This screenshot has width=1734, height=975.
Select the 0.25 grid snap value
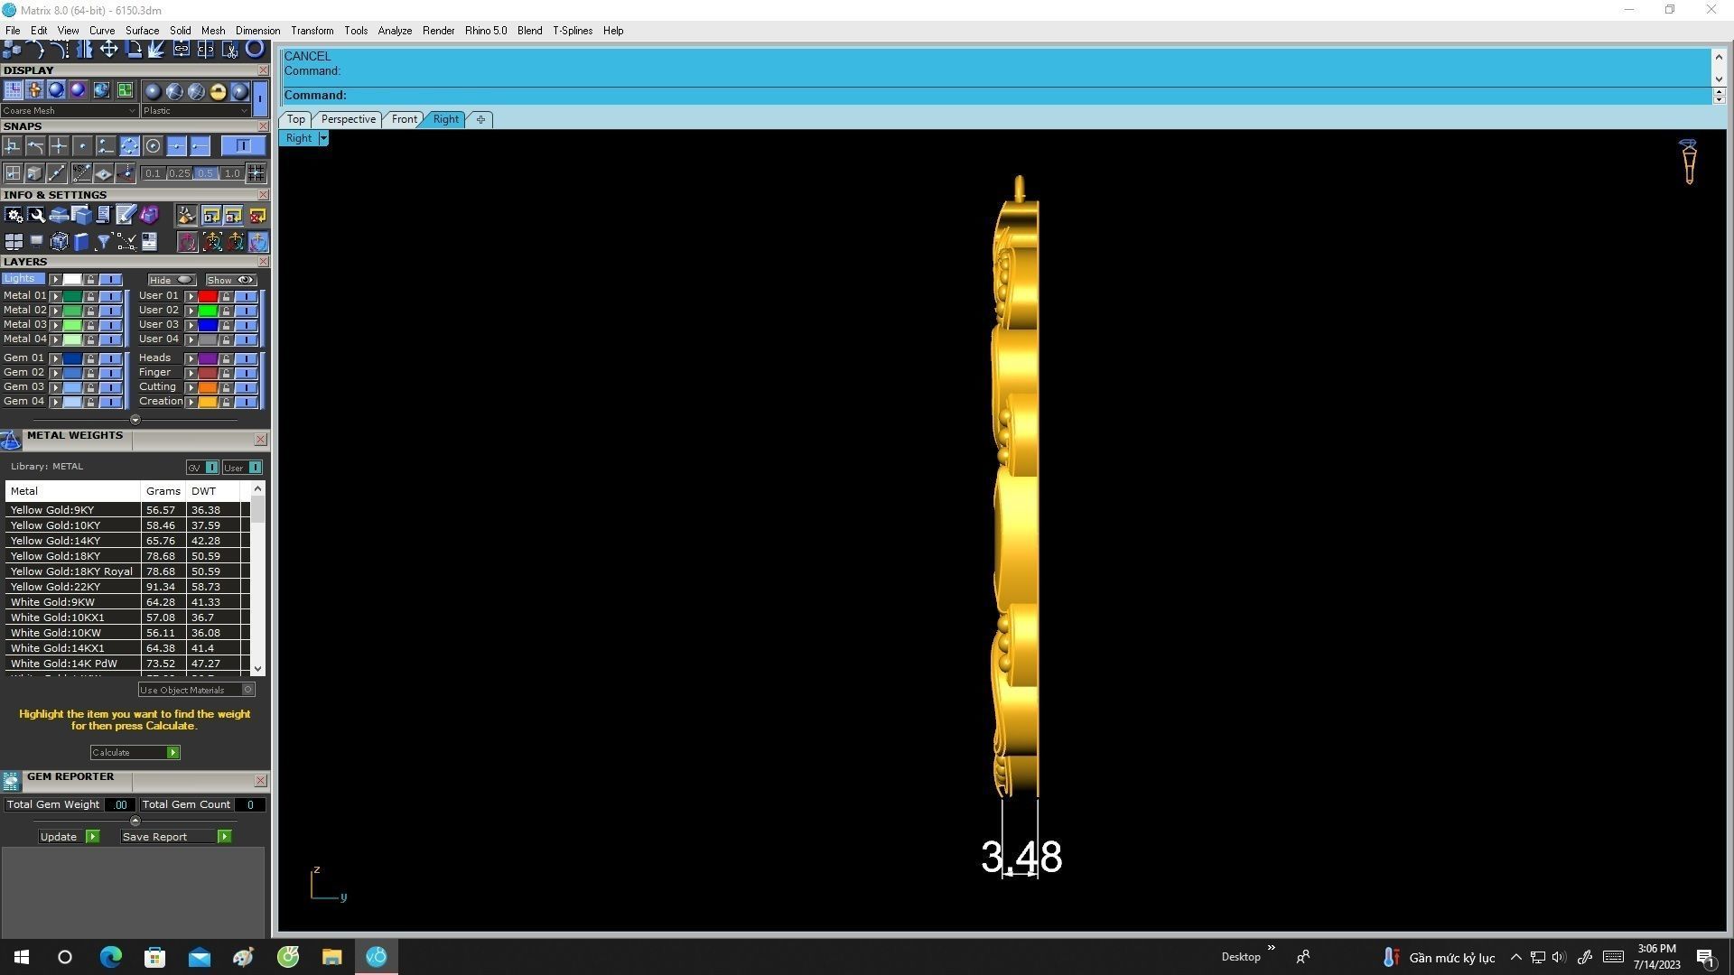[x=179, y=173]
